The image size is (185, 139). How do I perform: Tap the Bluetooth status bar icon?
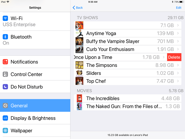172,2
